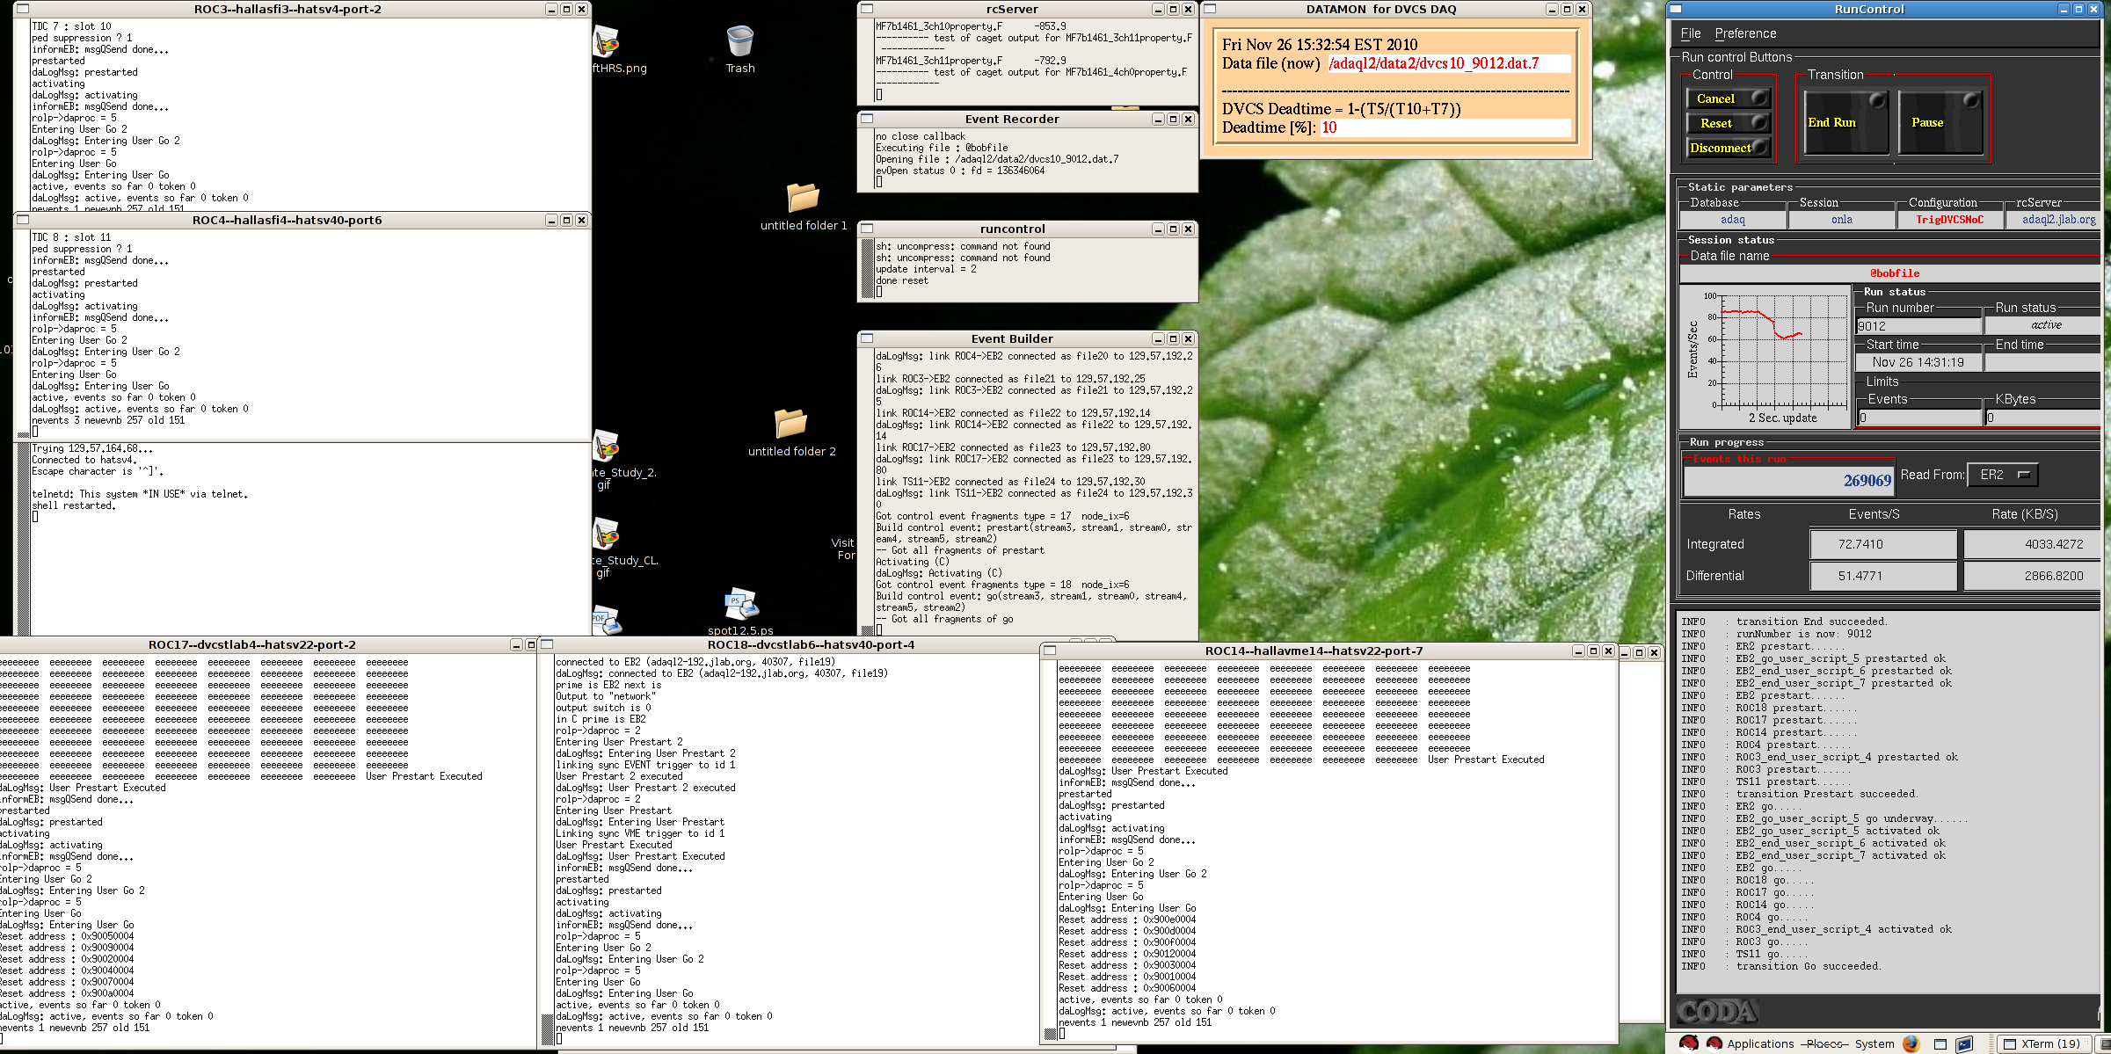
Task: Click the CODA logo in RunControl
Action: [1715, 1012]
